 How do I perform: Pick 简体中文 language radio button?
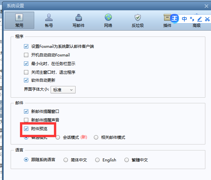[x=66, y=160]
